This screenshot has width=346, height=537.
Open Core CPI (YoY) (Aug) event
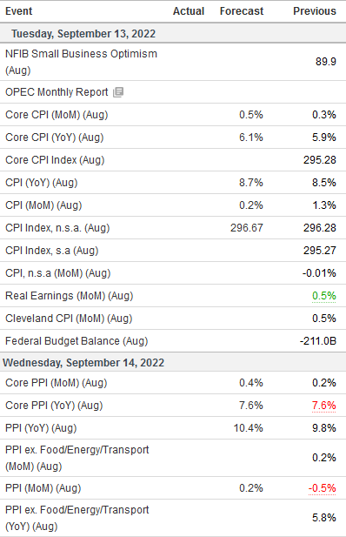55,137
